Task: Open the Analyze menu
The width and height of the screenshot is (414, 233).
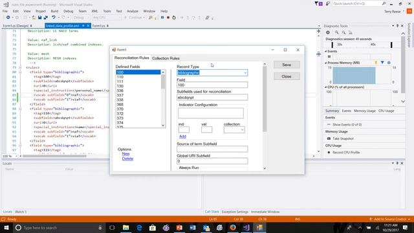Action: tap(133, 11)
